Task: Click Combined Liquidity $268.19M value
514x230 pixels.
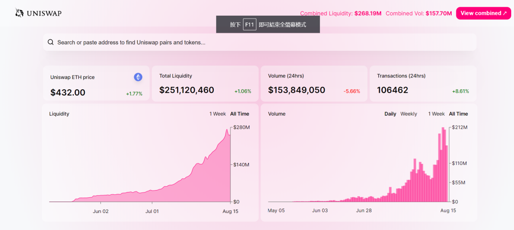Action: pos(368,13)
